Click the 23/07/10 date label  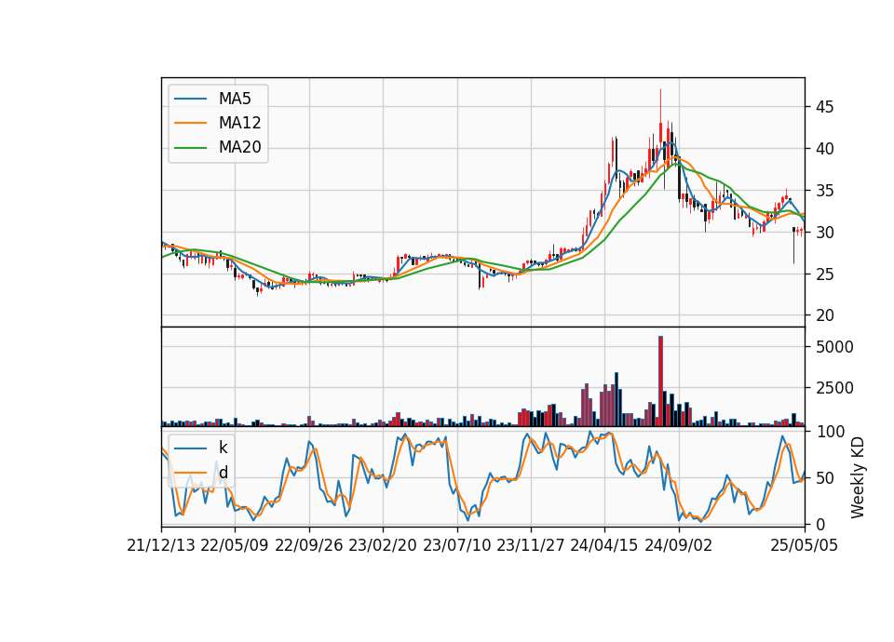coord(456,545)
